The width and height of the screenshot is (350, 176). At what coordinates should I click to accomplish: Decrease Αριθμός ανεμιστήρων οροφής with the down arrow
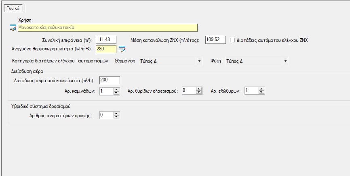pyautogui.click(x=117, y=117)
